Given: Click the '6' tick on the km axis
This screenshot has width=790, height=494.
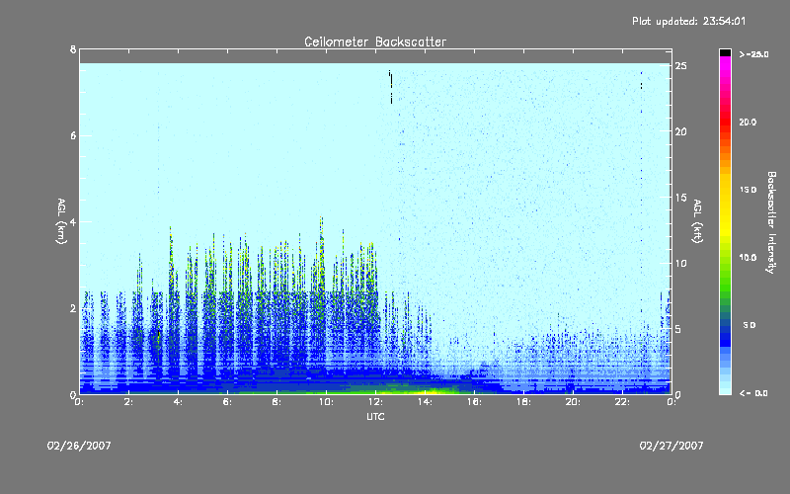Looking at the screenshot, I should click(x=73, y=135).
